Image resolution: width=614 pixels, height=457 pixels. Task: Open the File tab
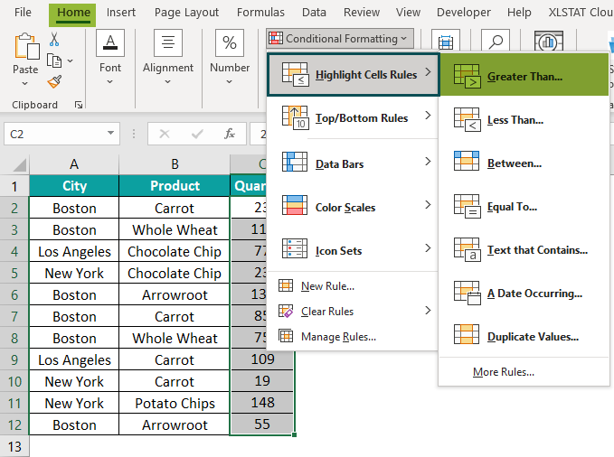tap(23, 12)
